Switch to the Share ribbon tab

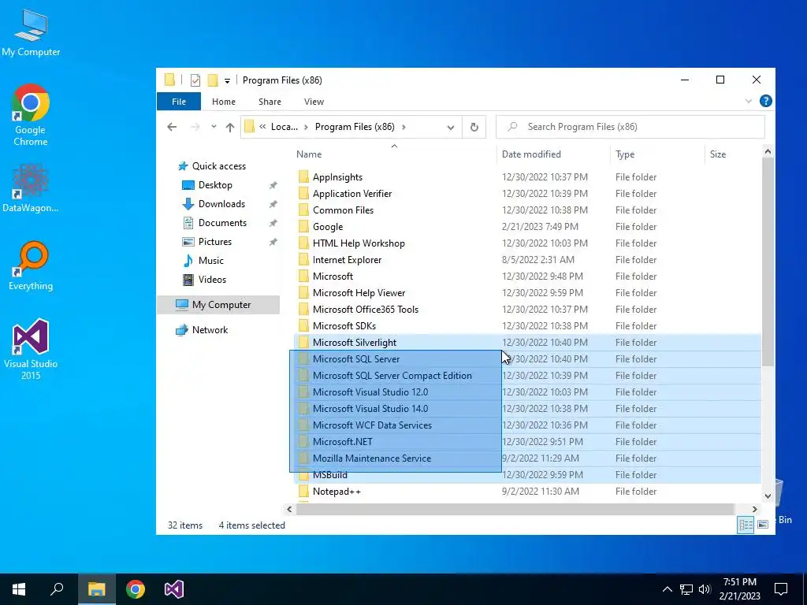click(x=270, y=102)
